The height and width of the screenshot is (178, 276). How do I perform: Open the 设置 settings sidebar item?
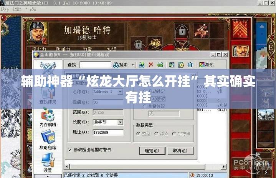(x=48, y=163)
